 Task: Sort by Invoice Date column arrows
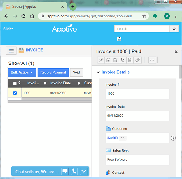pyautogui.click(x=79, y=83)
